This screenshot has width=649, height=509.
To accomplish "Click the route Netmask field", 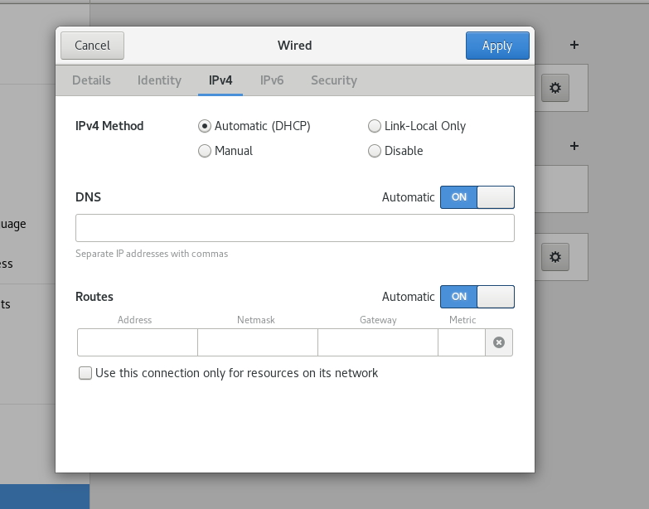I will (257, 342).
